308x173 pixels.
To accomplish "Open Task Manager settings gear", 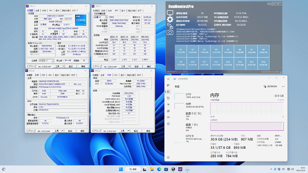I will (168, 157).
